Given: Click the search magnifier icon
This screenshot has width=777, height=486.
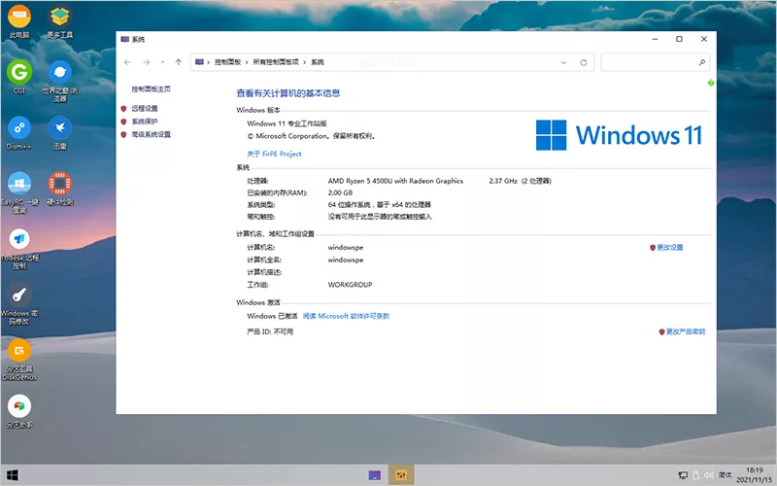Looking at the screenshot, I should pos(701,62).
